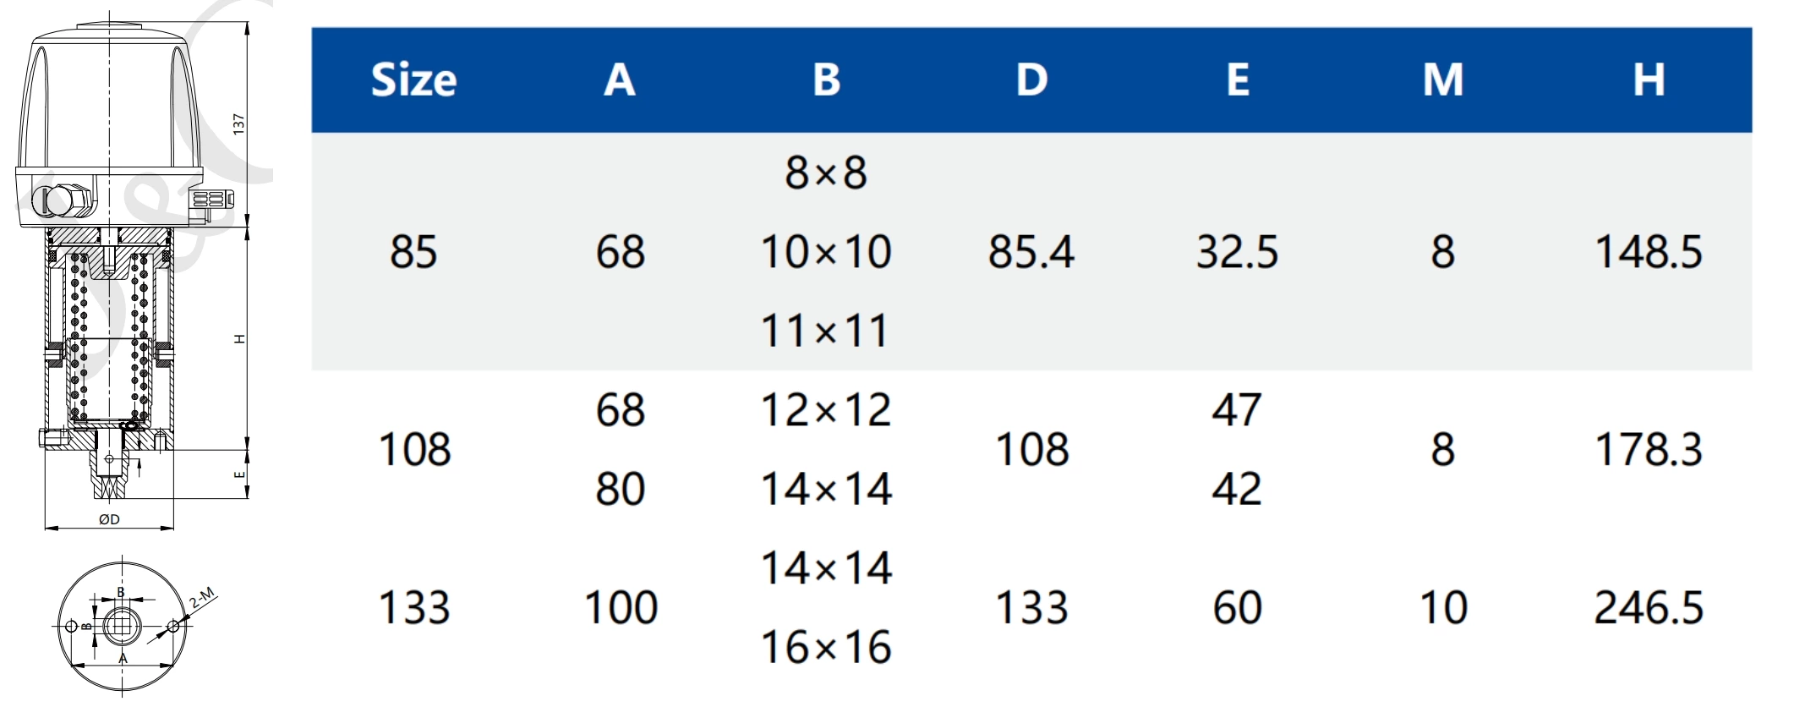Click the B column header

pyautogui.click(x=826, y=80)
